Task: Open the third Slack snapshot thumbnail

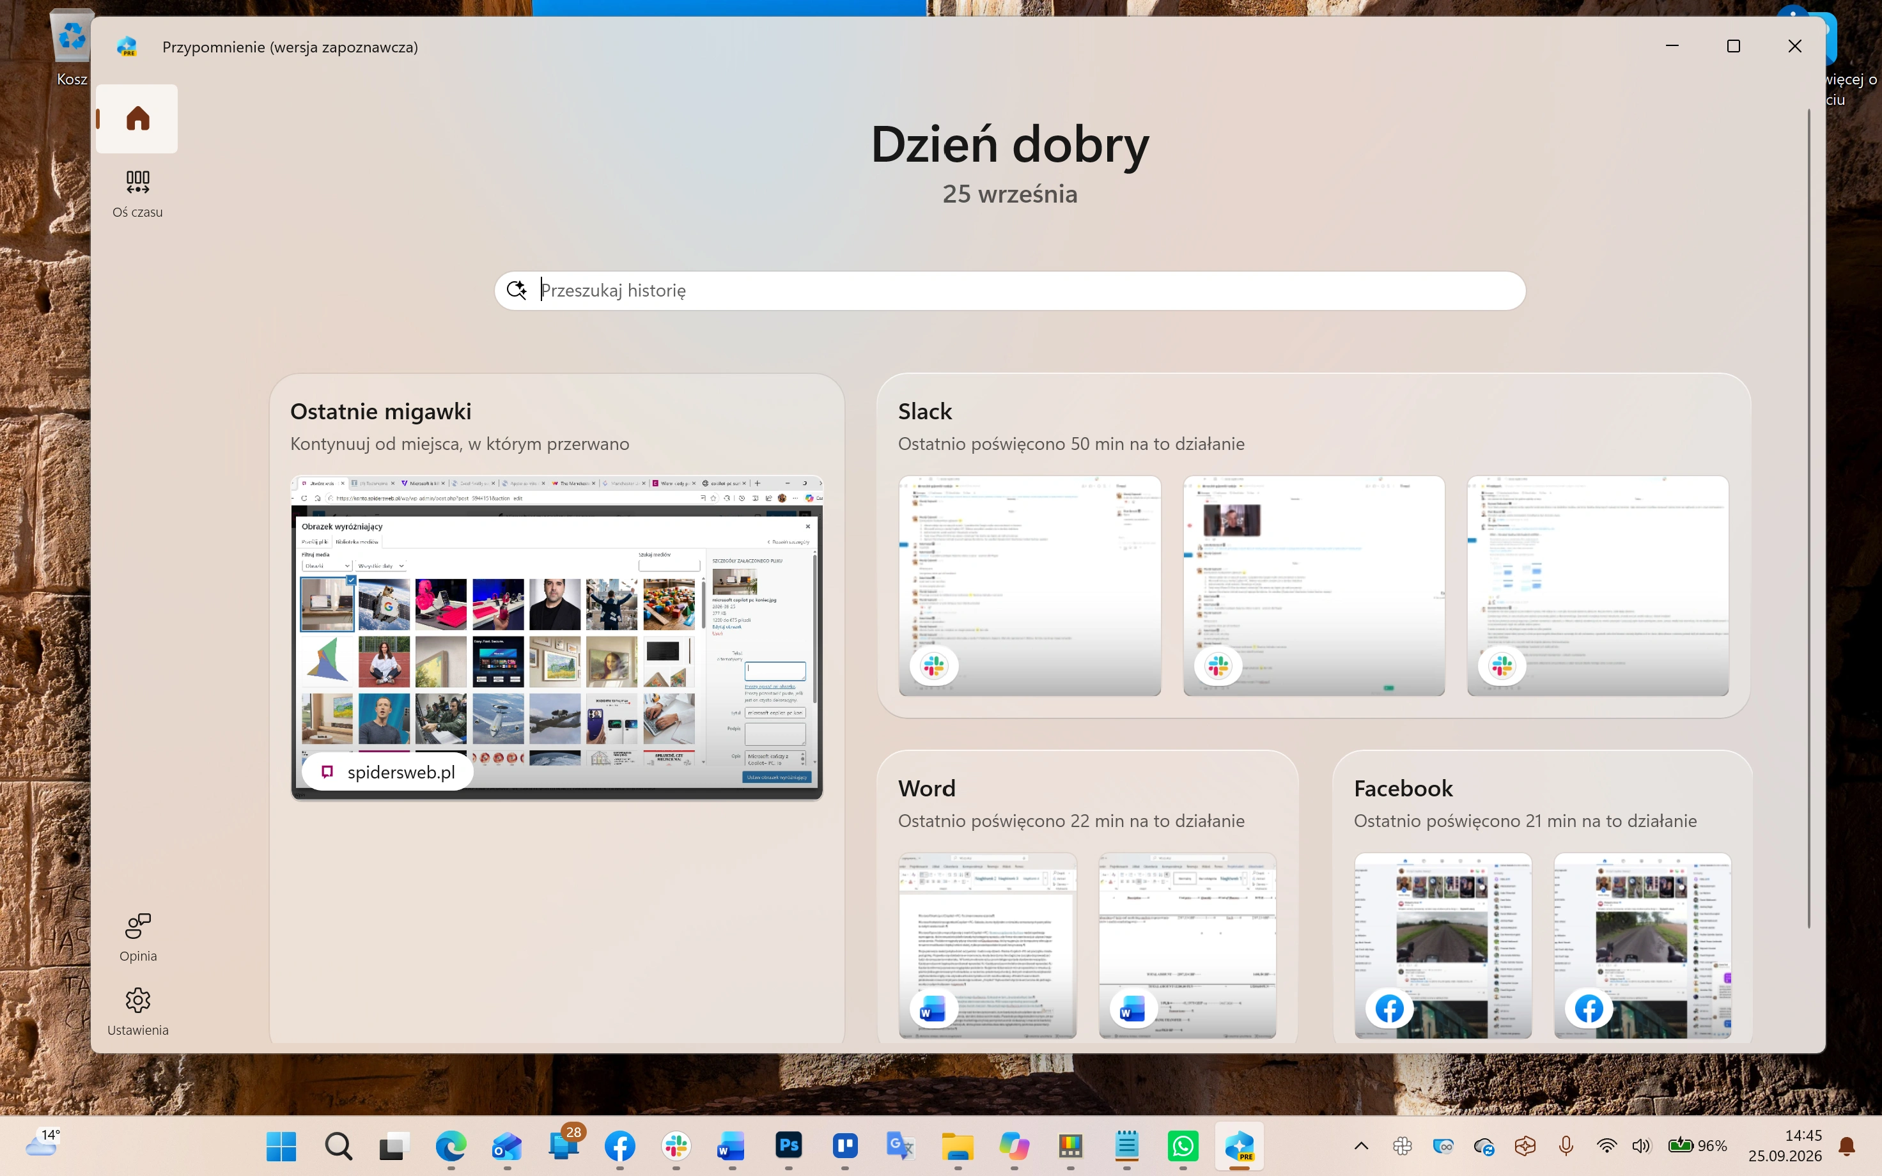Action: [x=1598, y=585]
